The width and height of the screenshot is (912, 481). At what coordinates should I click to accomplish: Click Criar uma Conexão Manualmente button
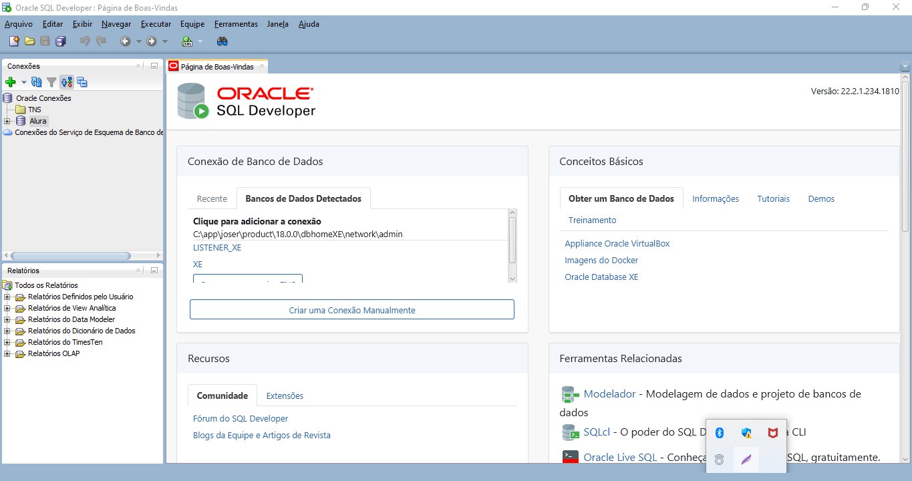coord(352,310)
